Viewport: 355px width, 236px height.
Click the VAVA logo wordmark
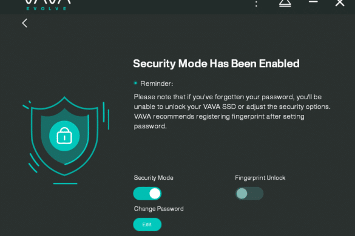[x=47, y=2]
